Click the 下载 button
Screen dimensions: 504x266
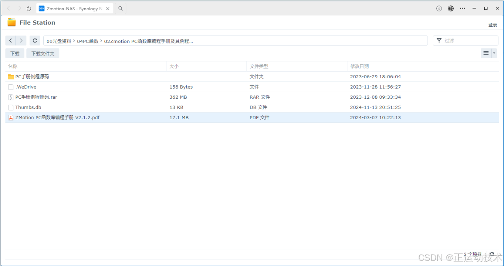click(x=15, y=54)
